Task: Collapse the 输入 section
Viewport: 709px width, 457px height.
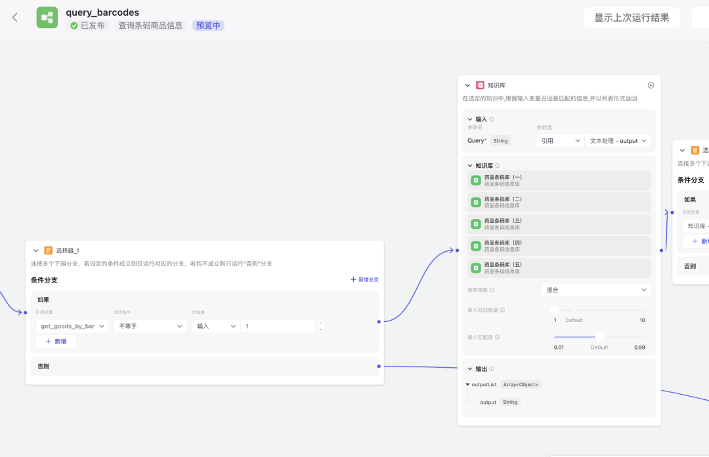Action: [x=470, y=120]
